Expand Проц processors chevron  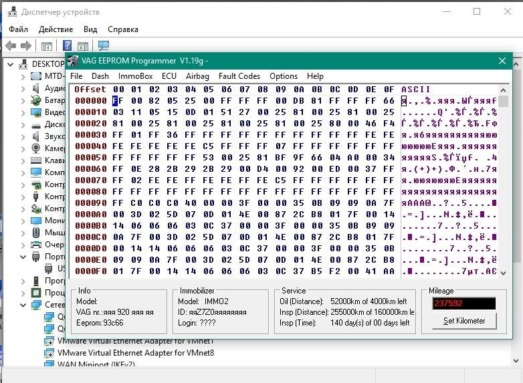pos(23,293)
